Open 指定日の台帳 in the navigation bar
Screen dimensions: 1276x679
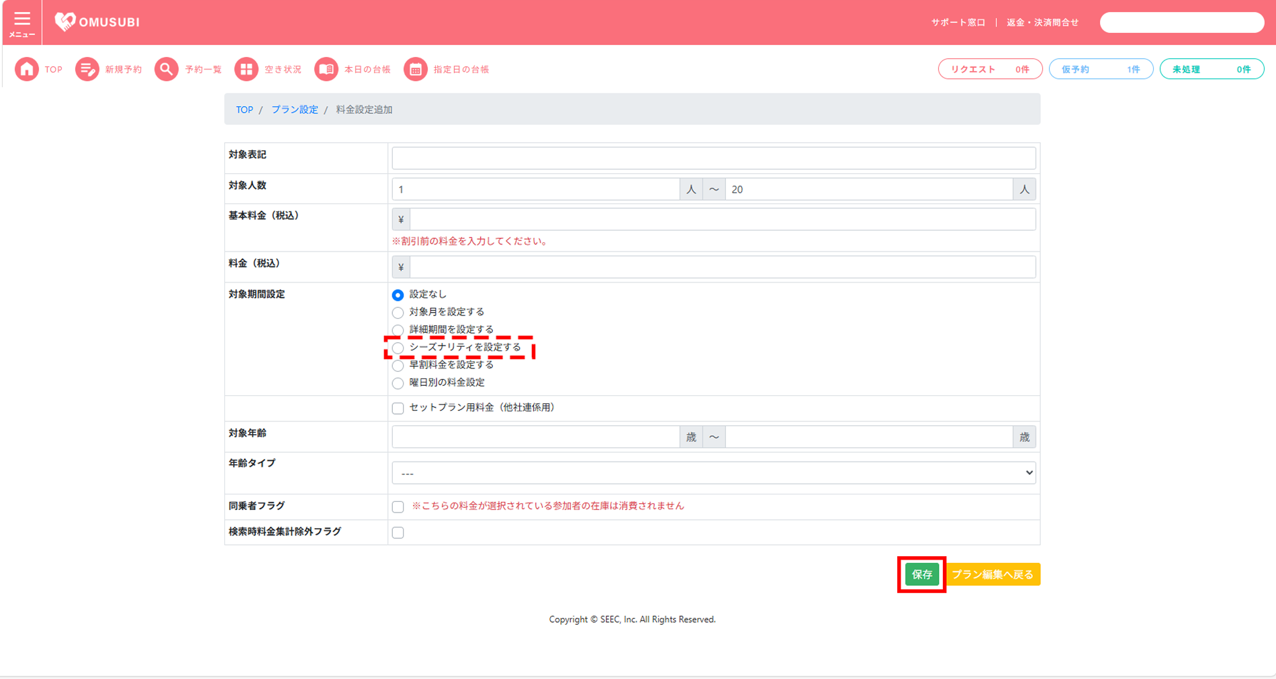461,69
